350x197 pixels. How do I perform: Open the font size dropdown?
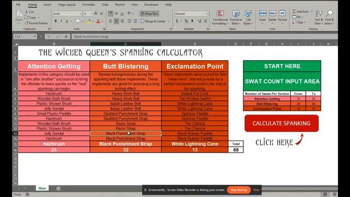[x=91, y=14]
